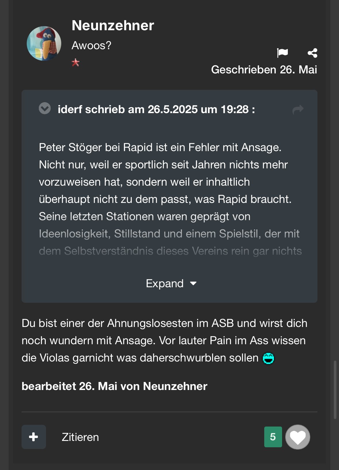Show reactions via the green 5 badge
Viewport: 339px width, 470px height.
coord(273,437)
